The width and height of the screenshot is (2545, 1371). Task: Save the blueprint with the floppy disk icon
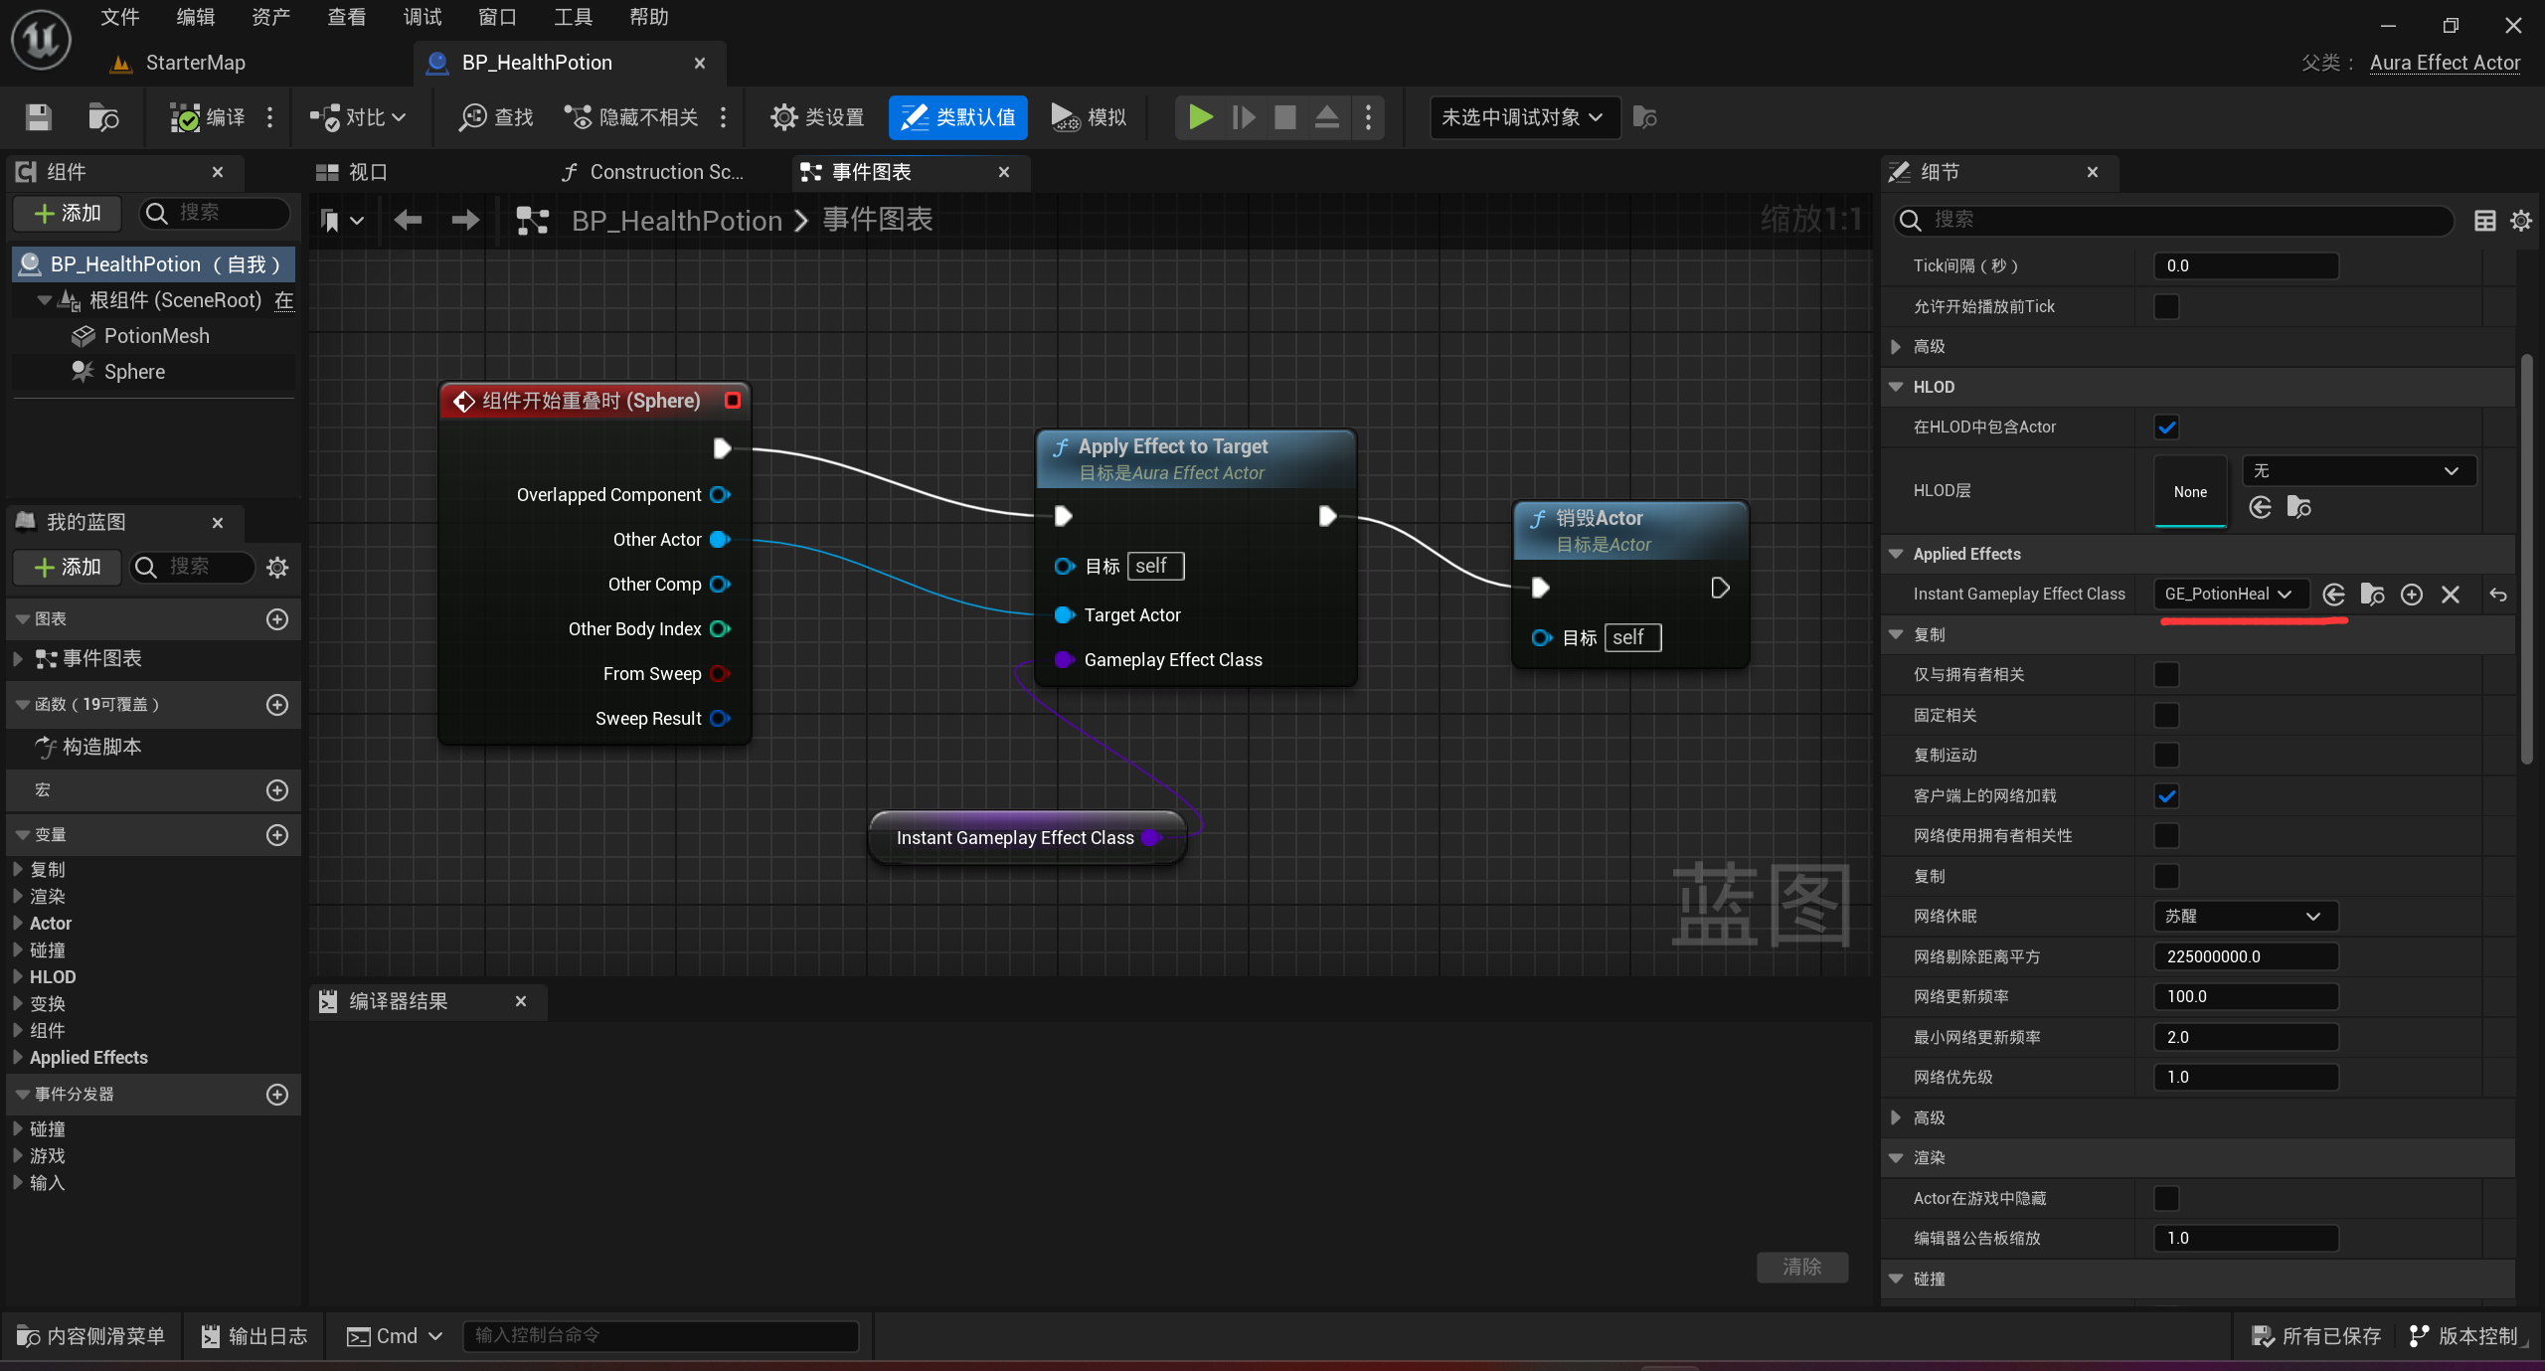point(39,117)
